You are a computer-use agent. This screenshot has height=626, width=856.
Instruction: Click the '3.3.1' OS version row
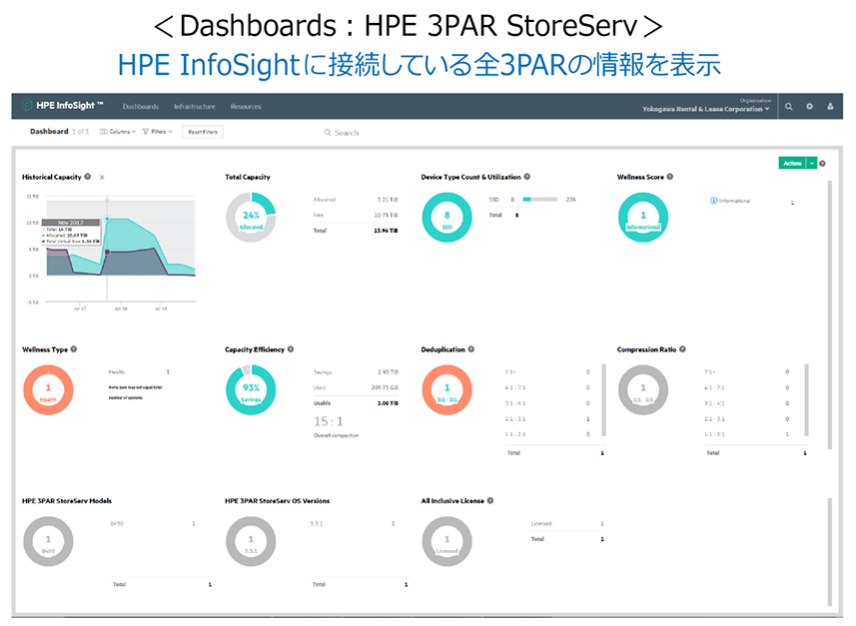click(353, 523)
